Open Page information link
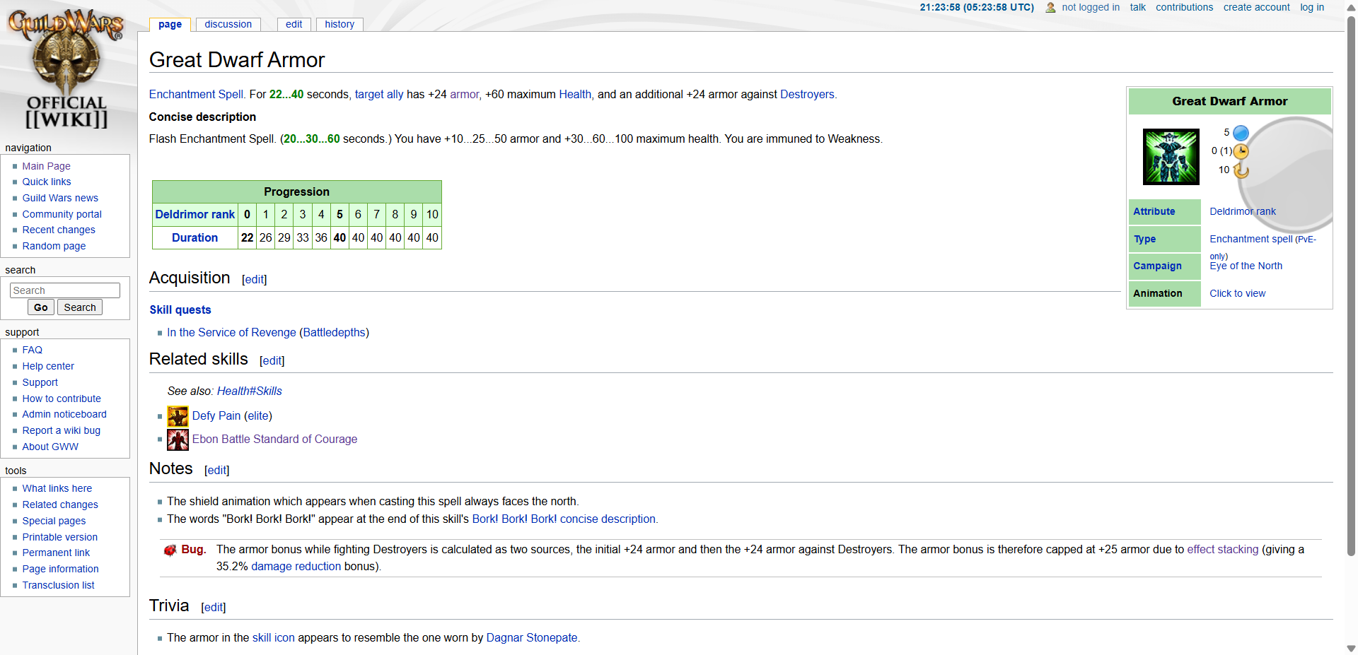This screenshot has height=655, width=1358. [60, 569]
